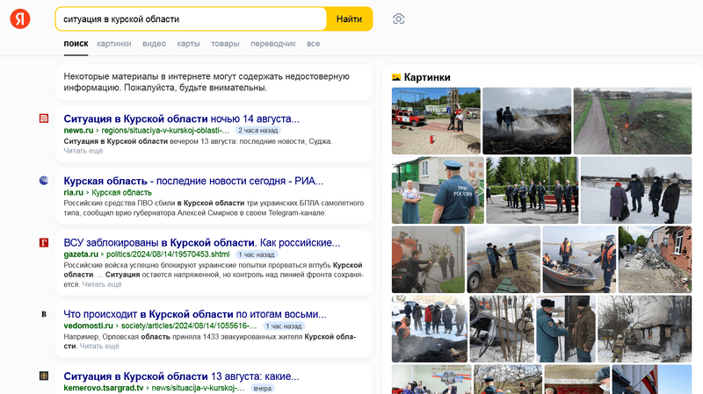The height and width of the screenshot is (394, 703).
Task: Click the Картинки panel icon
Action: (x=396, y=77)
